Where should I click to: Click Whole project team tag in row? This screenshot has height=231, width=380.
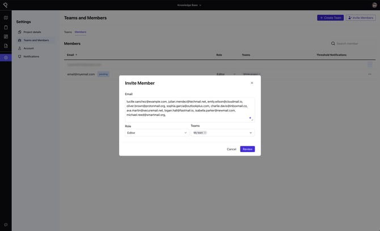tap(251, 74)
